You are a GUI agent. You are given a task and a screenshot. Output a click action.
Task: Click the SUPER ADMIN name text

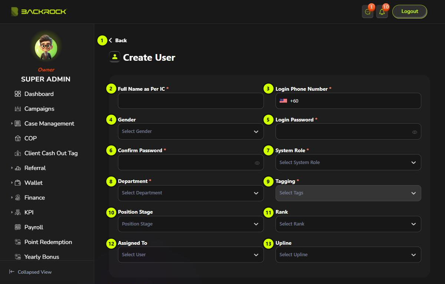pos(46,79)
